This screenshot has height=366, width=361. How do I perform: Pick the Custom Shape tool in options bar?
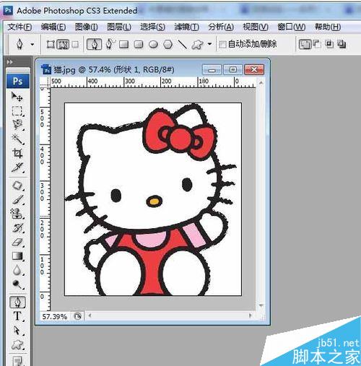[x=197, y=45]
